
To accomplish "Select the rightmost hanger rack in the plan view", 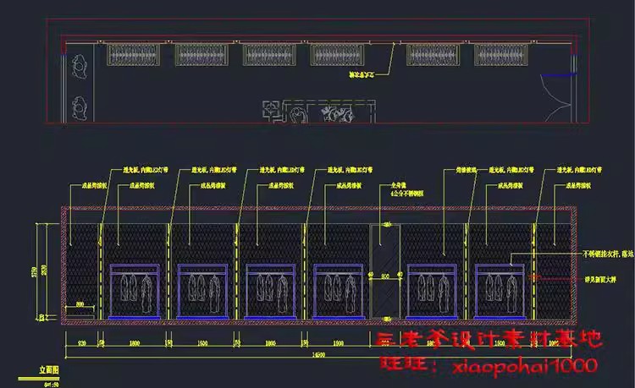I will coord(501,55).
